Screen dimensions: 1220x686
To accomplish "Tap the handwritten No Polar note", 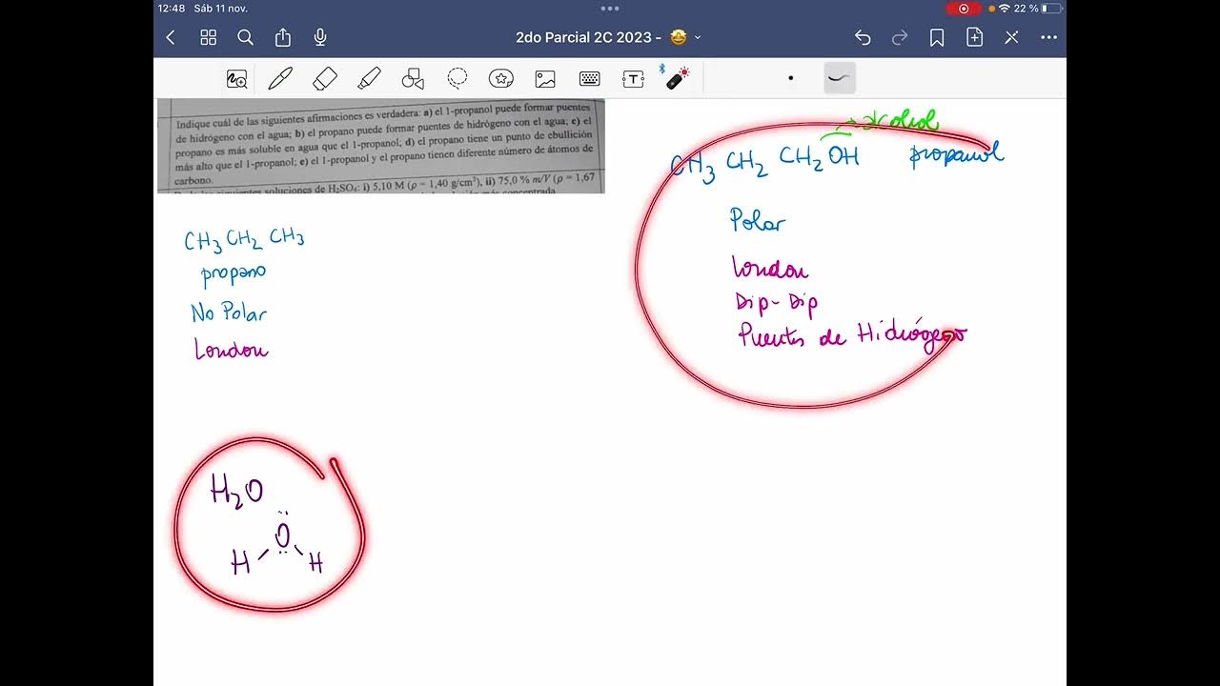I will [x=229, y=313].
